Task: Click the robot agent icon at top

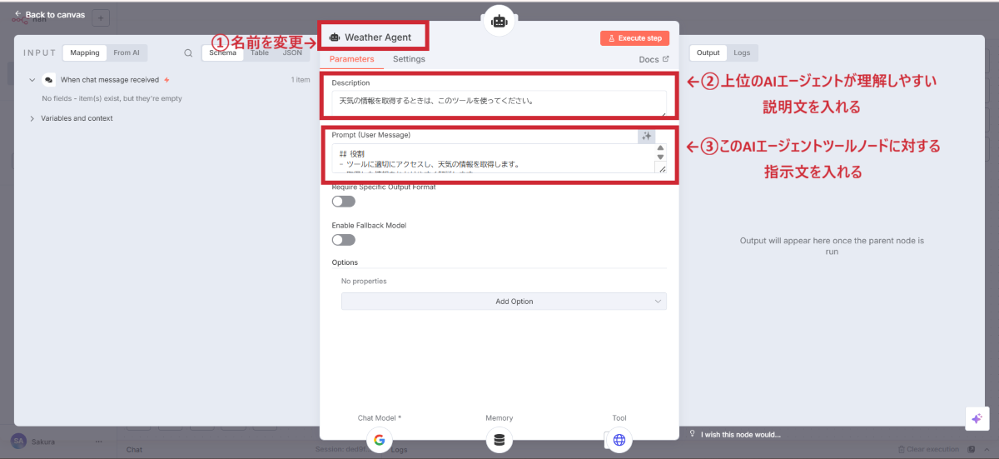Action: click(499, 22)
